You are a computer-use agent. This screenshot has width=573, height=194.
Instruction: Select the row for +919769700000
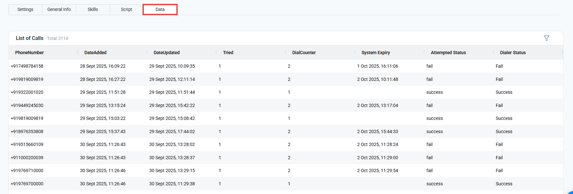[27, 184]
